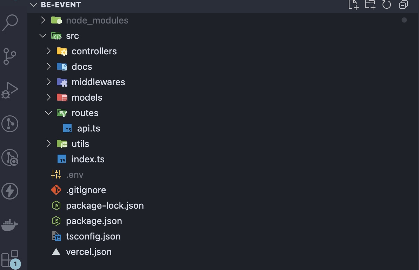This screenshot has width=419, height=270.
Task: Click the Collapse Folders icon in Explorer header
Action: (x=403, y=5)
